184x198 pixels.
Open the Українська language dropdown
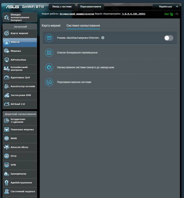[x=166, y=7]
